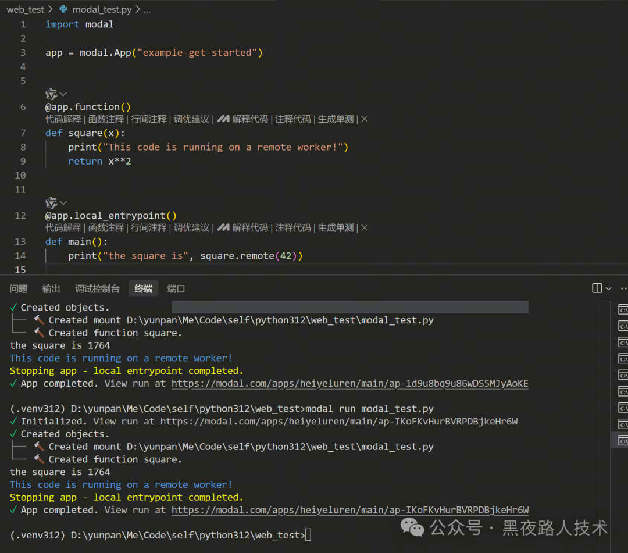Click the first "the square is 1764" output
The width and height of the screenshot is (628, 553).
[60, 345]
